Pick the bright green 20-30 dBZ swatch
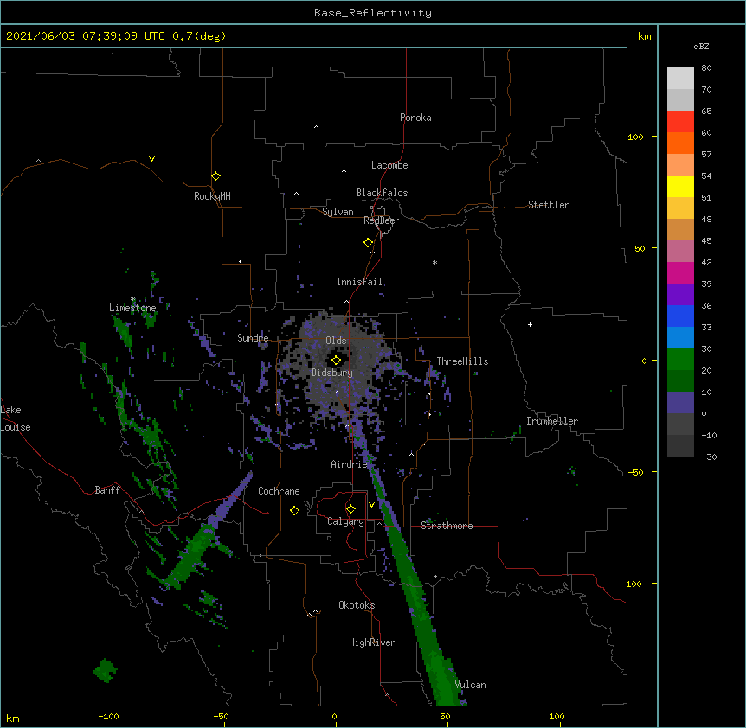Screen dimensions: 746x728 coord(680,360)
